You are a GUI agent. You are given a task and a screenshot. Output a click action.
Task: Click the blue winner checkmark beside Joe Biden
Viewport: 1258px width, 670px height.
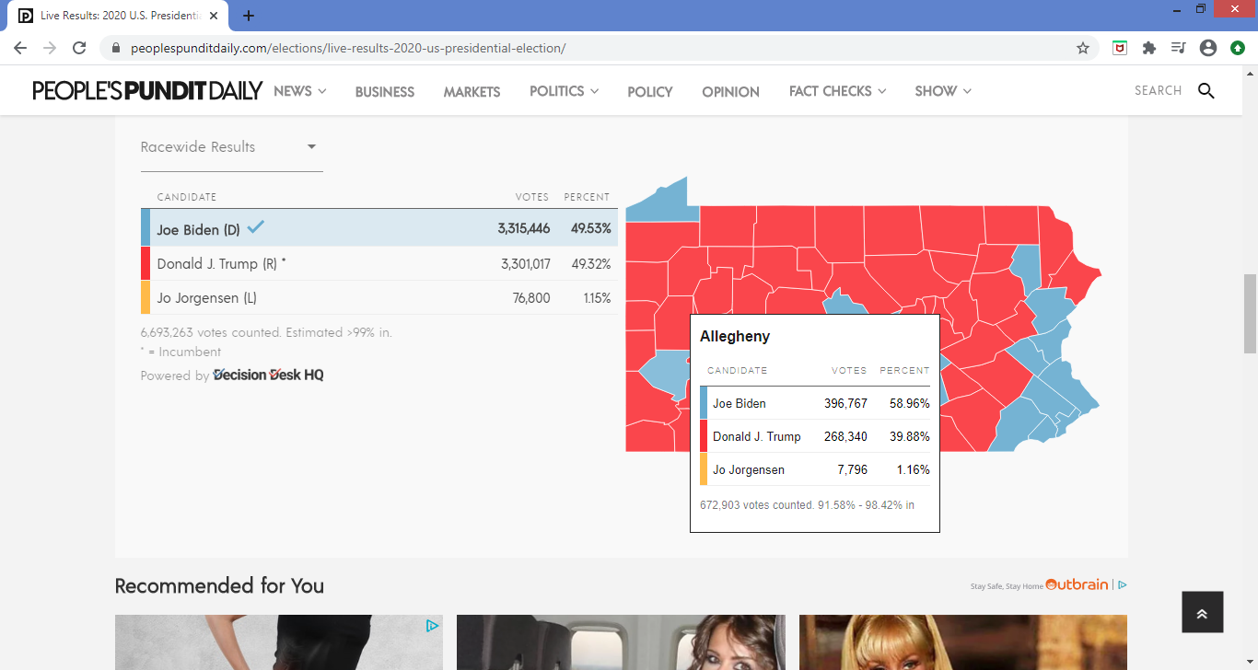point(256,226)
